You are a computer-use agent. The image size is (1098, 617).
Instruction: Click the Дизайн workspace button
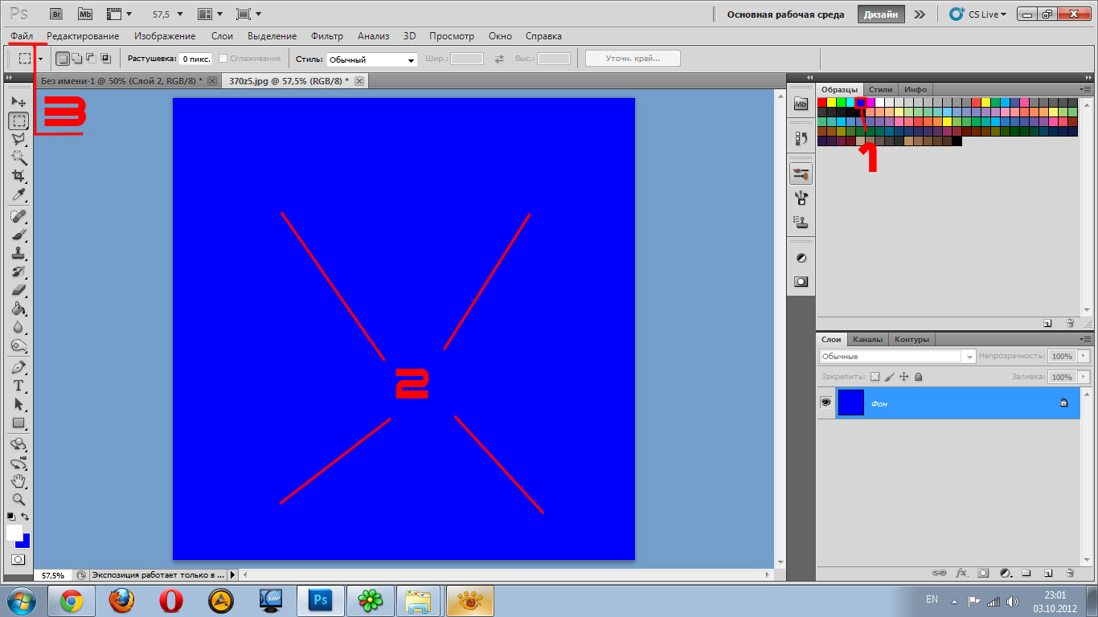(882, 14)
